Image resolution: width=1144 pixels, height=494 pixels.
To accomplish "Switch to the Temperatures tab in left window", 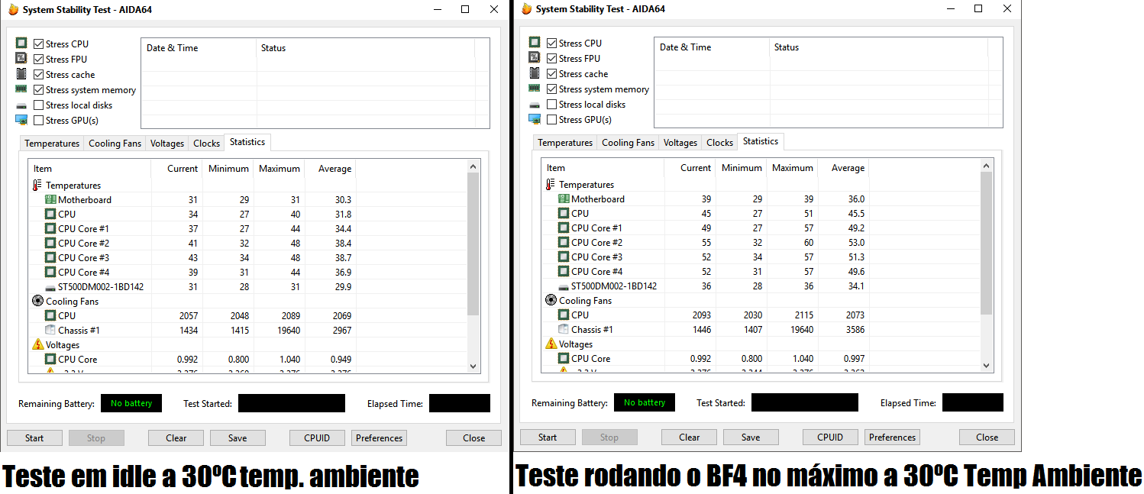I will tap(52, 144).
